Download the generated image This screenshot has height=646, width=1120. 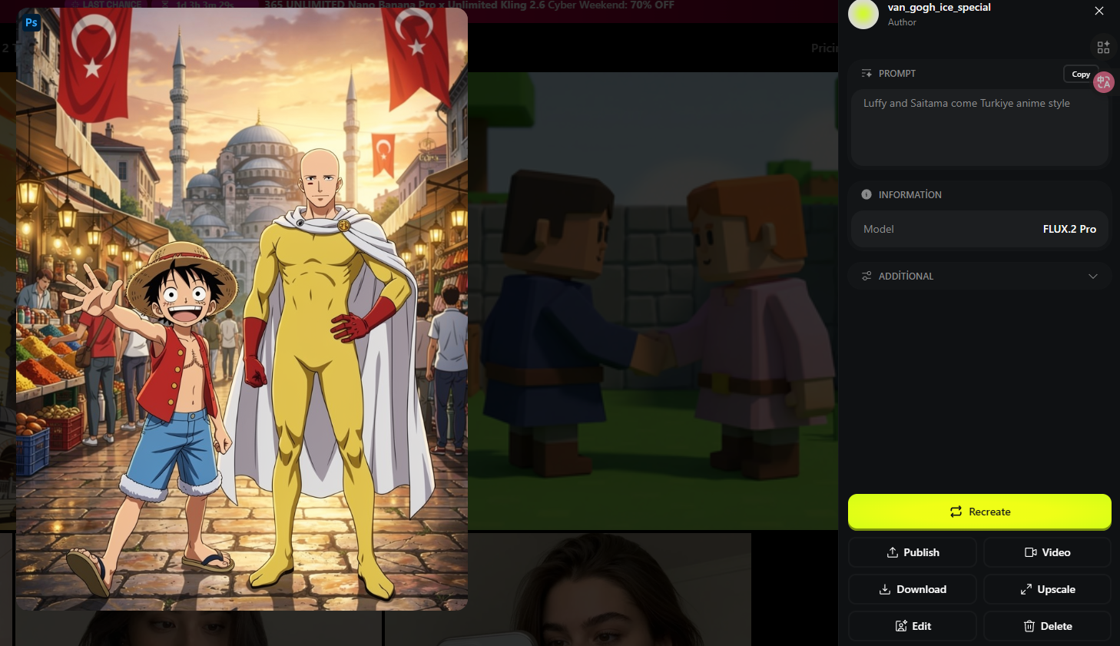913,589
